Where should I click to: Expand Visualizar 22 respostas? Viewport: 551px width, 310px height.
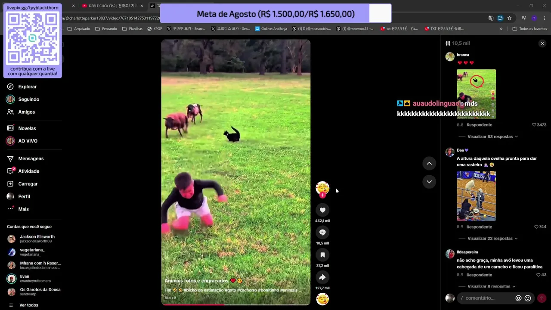pyautogui.click(x=492, y=239)
